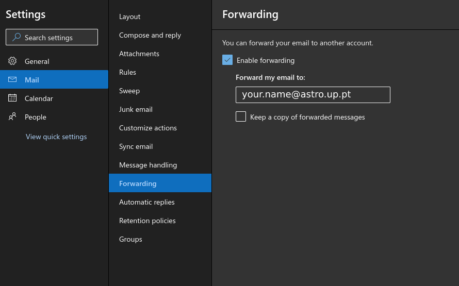Focus the Search settings box
This screenshot has height=286, width=459.
52,37
